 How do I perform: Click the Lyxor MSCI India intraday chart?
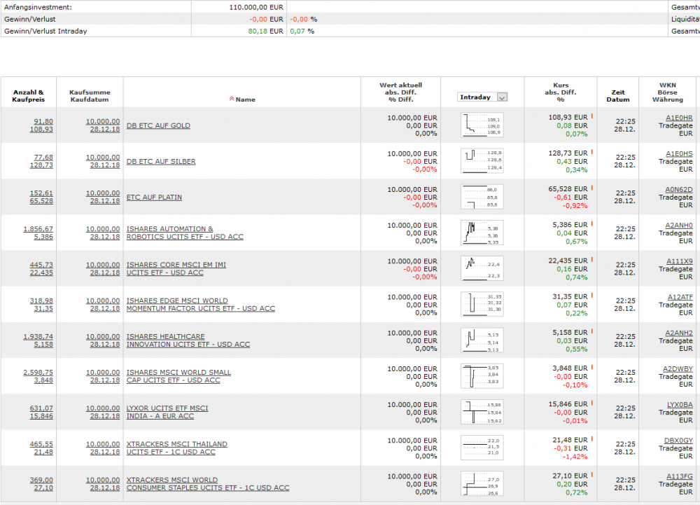click(482, 412)
